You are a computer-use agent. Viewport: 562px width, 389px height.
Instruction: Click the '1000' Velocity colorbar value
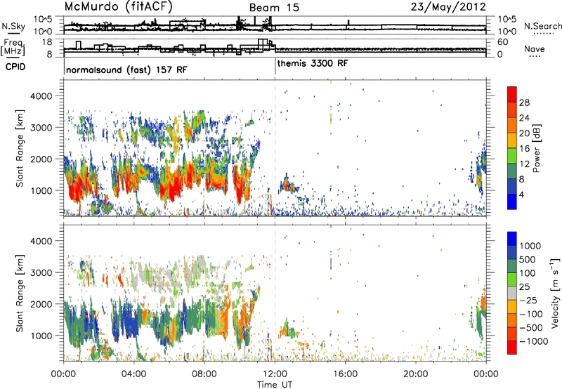tap(530, 246)
